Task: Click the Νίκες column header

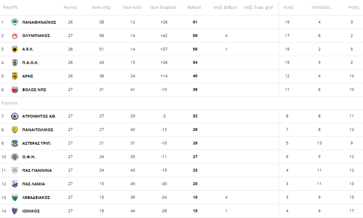Action: click(289, 8)
